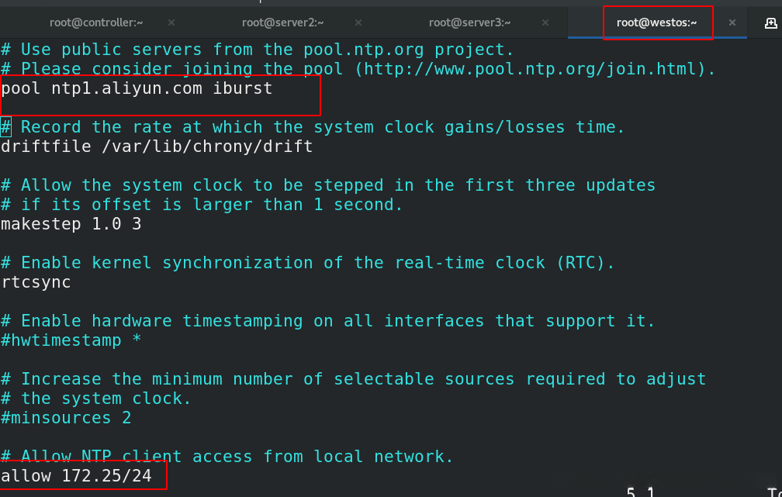Screen dimensions: 782x497
Task: Click the 'Increase the minimum number' comment line
Action: pos(354,379)
